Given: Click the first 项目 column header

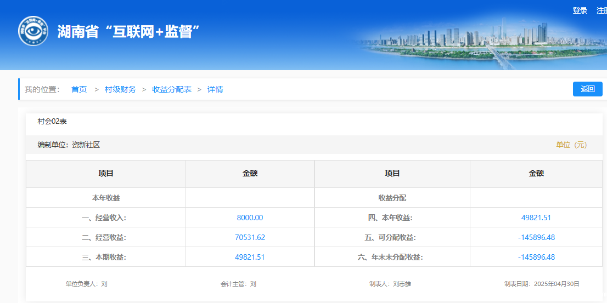Looking at the screenshot, I should (x=106, y=173).
